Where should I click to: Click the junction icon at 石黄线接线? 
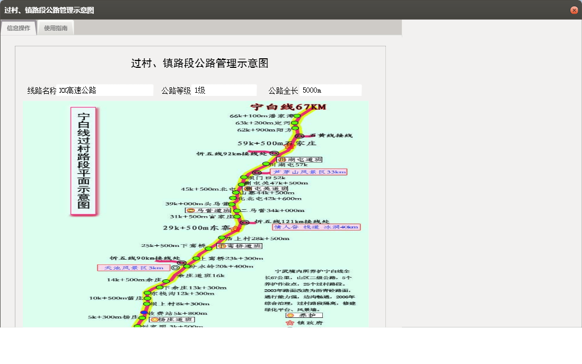coord(299,137)
